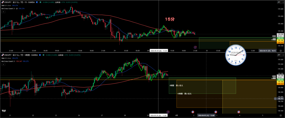Click the last US flag economic event marker

coord(239,112)
